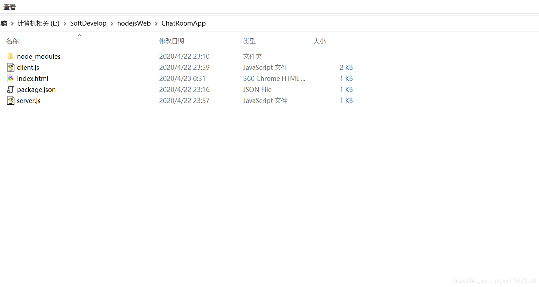Expand chevron after nodejsWeb breadcrumb

point(156,23)
